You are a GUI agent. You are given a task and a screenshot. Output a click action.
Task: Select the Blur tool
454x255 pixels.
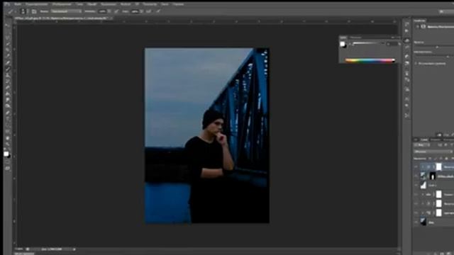coord(7,100)
